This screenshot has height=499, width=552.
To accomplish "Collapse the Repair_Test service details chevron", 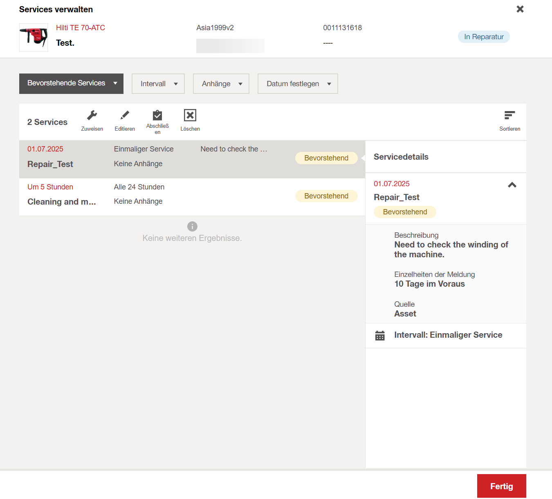I will point(512,185).
